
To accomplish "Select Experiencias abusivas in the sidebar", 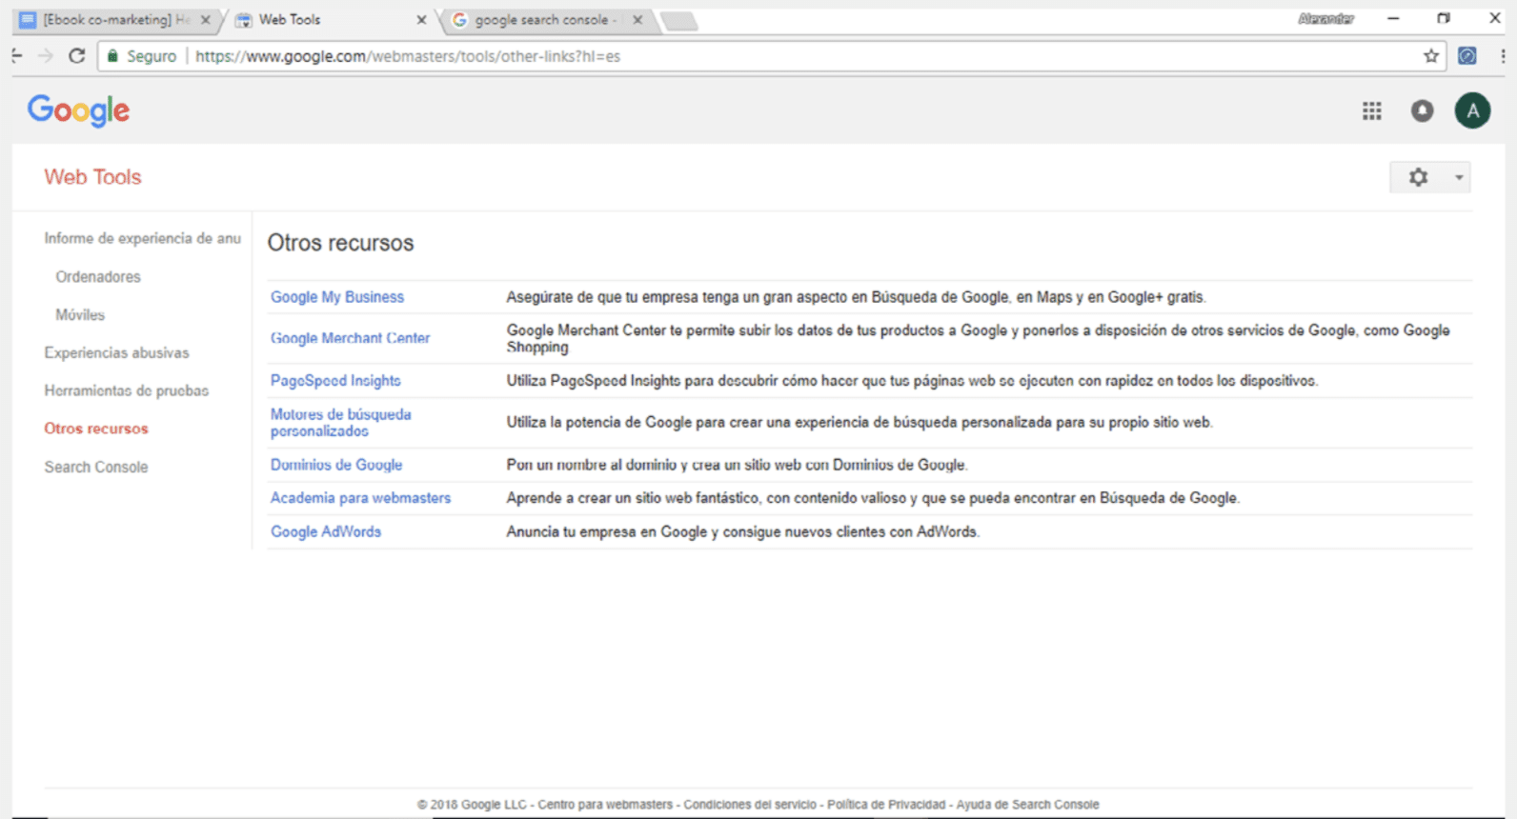I will tap(116, 353).
